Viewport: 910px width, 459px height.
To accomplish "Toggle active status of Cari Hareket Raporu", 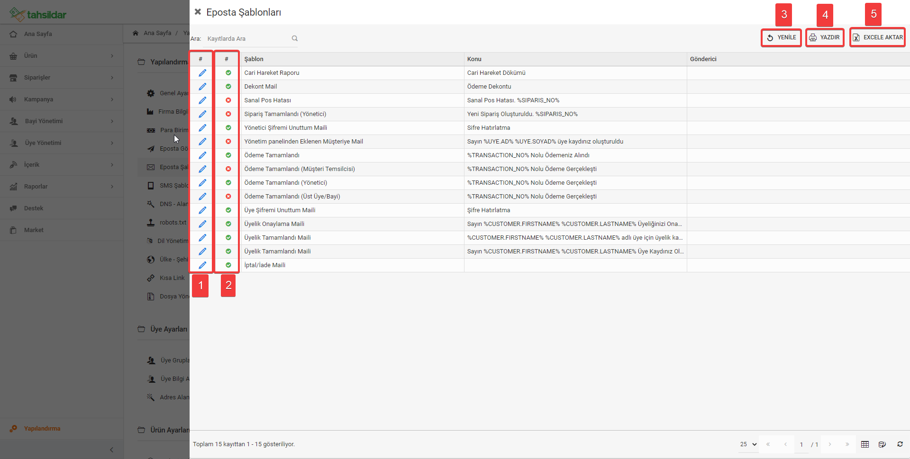I will coord(228,73).
